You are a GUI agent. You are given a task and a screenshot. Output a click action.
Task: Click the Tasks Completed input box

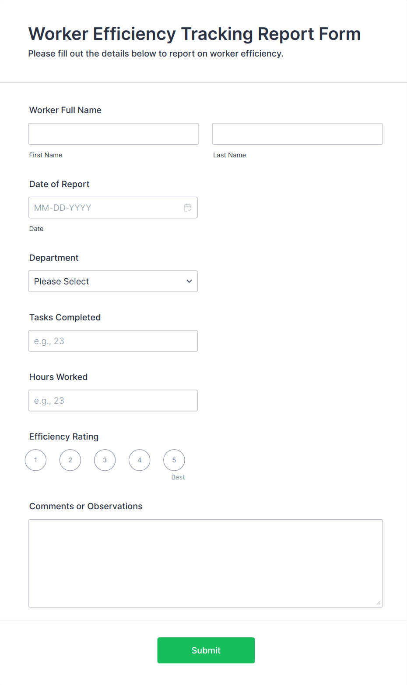[113, 341]
